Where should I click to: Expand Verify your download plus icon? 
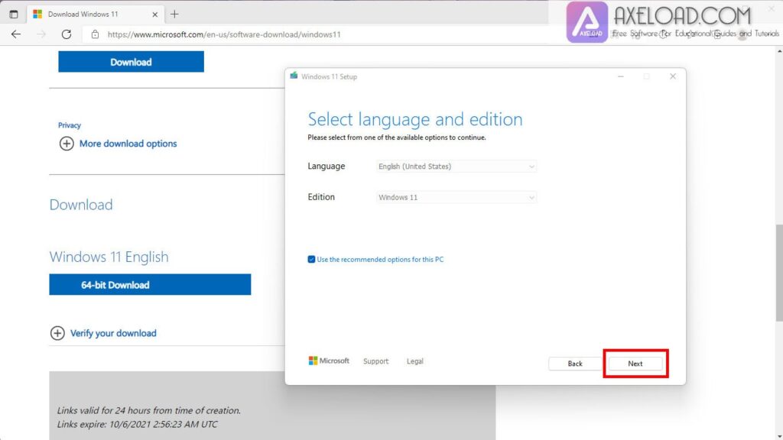pyautogui.click(x=57, y=333)
